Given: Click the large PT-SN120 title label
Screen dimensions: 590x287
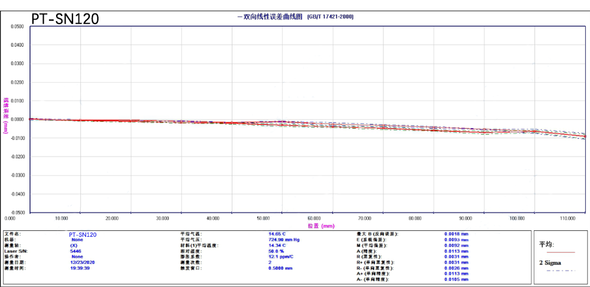Looking at the screenshot, I should coord(65,19).
